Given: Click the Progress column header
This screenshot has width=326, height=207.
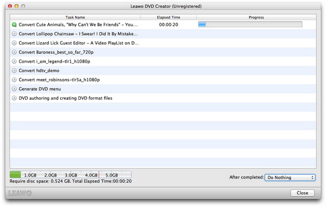Looking at the screenshot, I should (x=256, y=17).
